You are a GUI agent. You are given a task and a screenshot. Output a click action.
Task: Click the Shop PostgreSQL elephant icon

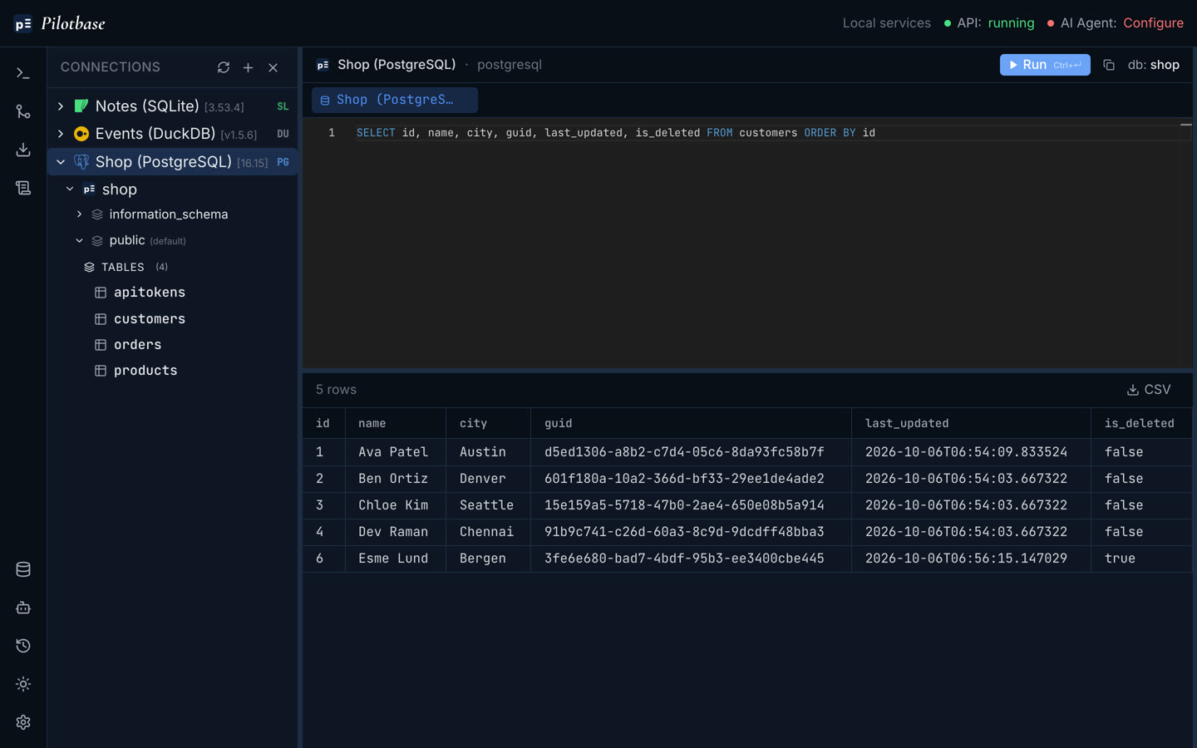click(x=81, y=161)
